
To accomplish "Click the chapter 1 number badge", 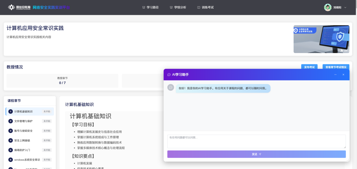I will (10, 112).
